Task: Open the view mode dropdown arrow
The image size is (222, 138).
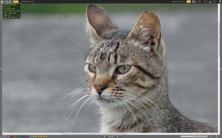Action: point(4,2)
